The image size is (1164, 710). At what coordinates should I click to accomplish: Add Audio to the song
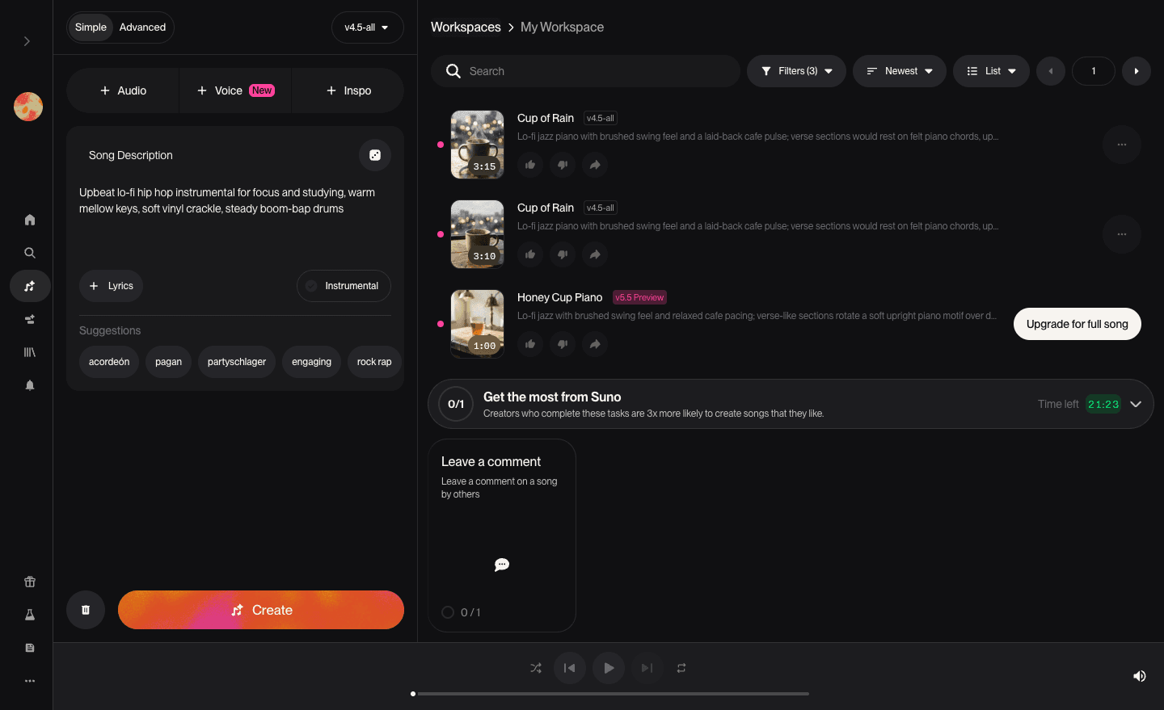pos(123,90)
